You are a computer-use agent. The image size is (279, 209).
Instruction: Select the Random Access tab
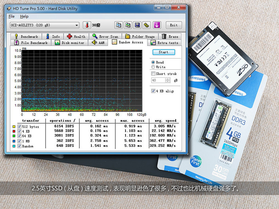pos(128,42)
